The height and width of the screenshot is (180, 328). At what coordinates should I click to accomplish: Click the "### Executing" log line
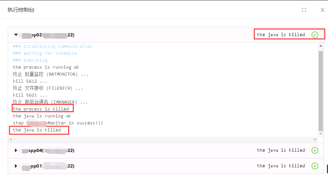point(30,60)
